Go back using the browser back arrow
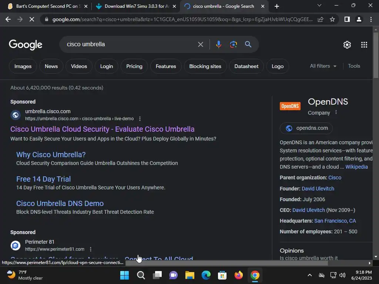The width and height of the screenshot is (379, 284). (8, 19)
